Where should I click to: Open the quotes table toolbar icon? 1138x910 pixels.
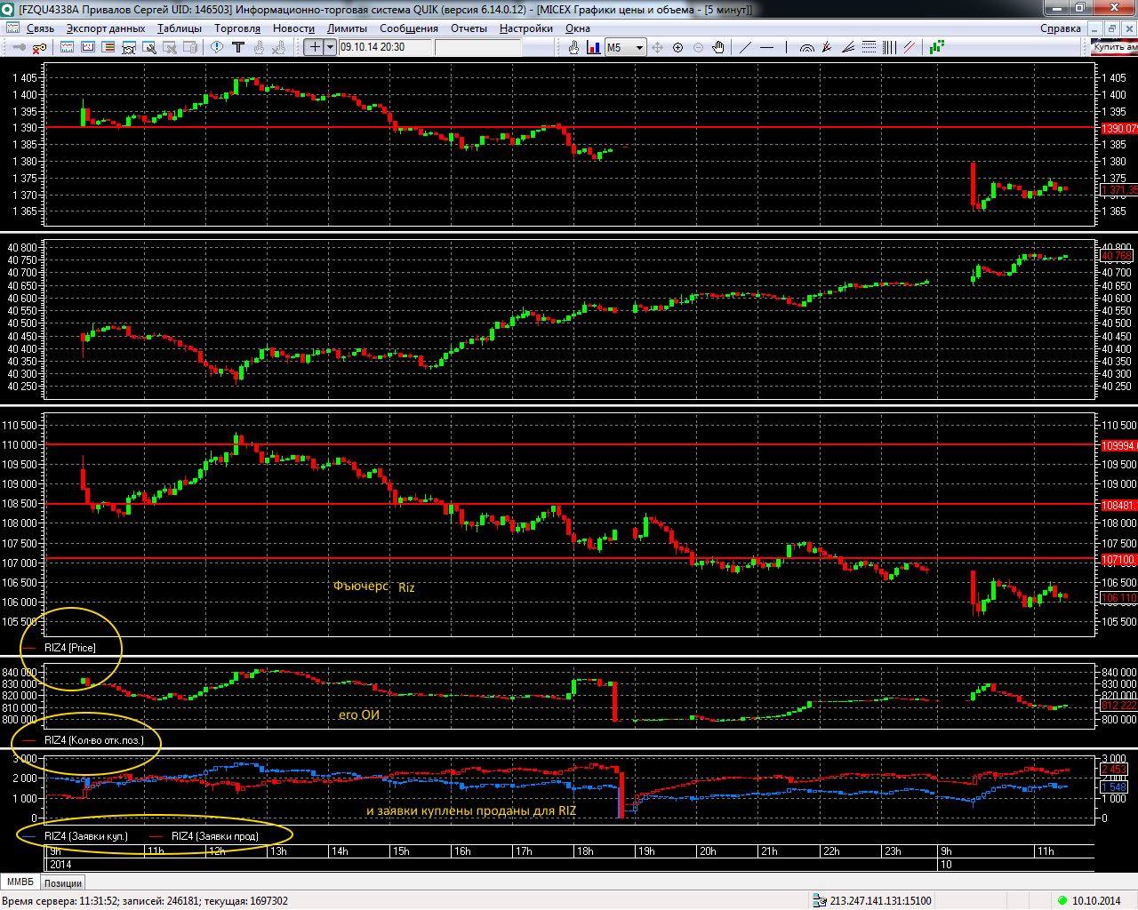pos(68,47)
